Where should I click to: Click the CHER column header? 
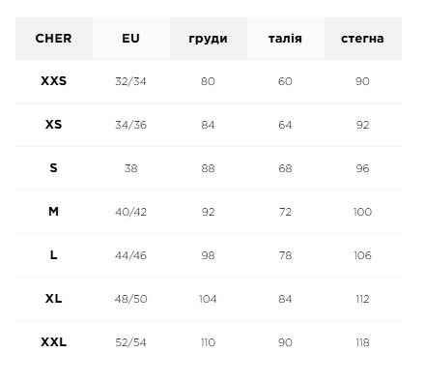coord(53,39)
